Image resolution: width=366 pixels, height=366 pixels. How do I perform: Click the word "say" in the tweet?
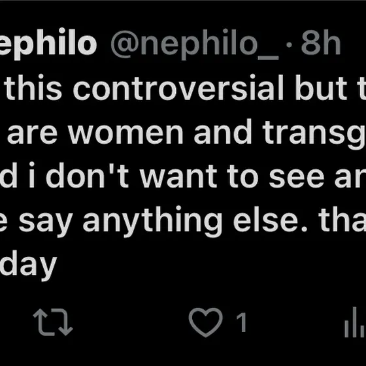46,222
